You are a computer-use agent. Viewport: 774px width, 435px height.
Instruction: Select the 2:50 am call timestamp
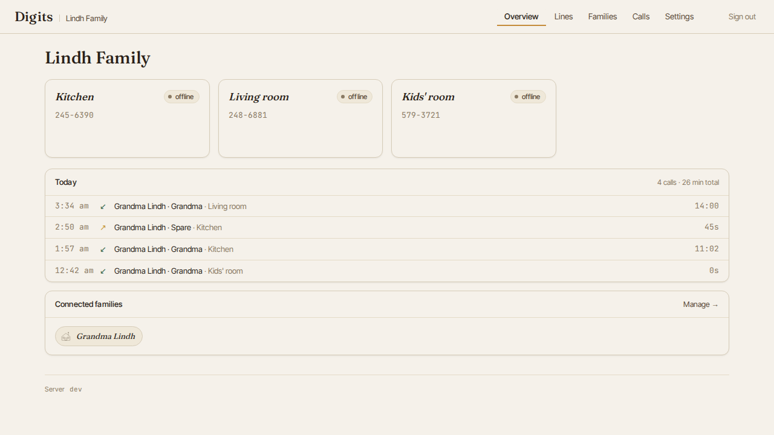(72, 227)
